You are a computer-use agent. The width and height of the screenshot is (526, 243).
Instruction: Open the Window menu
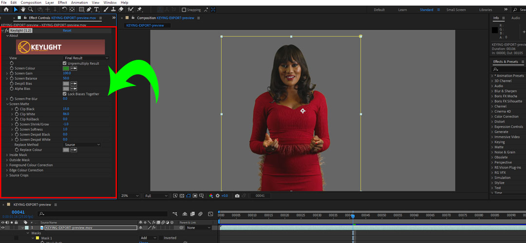(110, 2)
